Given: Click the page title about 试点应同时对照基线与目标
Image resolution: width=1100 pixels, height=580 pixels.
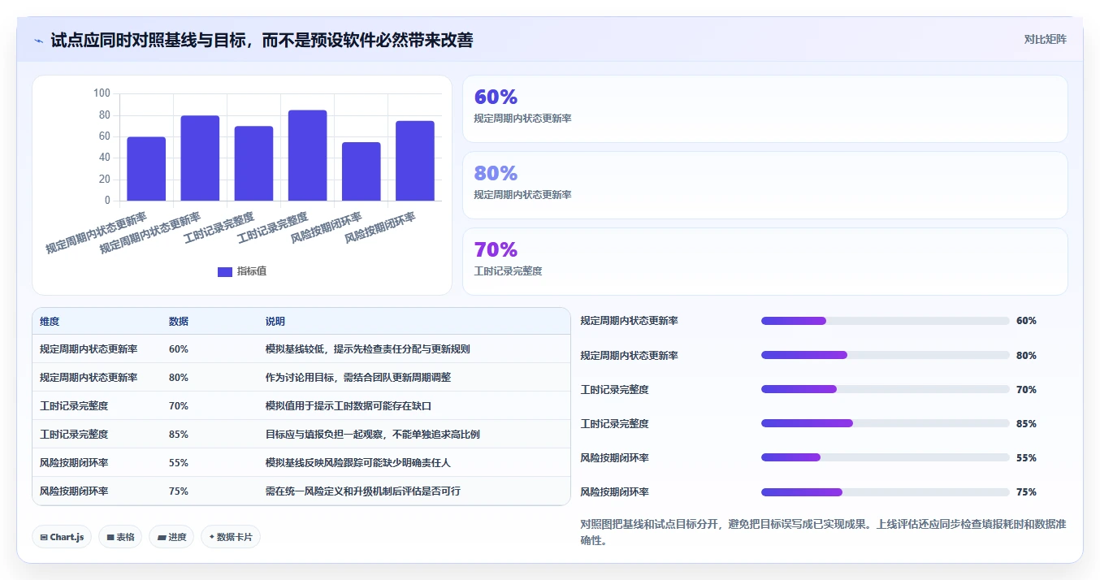Looking at the screenshot, I should pyautogui.click(x=262, y=40).
